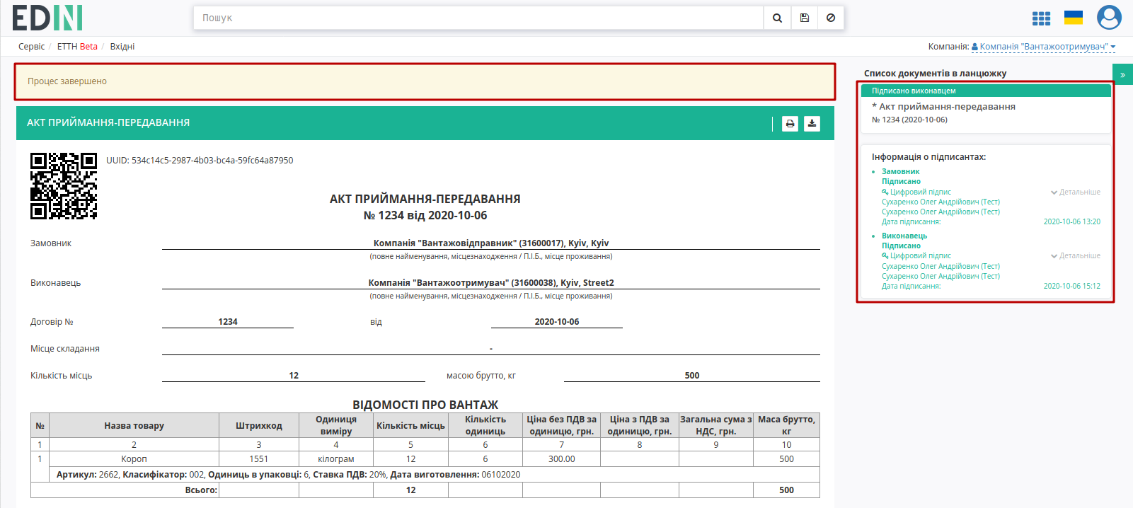Image resolution: width=1133 pixels, height=508 pixels.
Task: Click кілограм unit cell
Action: click(x=336, y=459)
